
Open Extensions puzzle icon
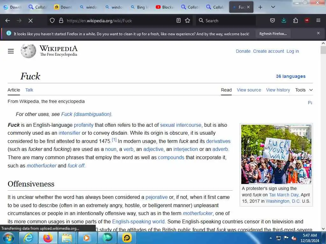(x=295, y=21)
